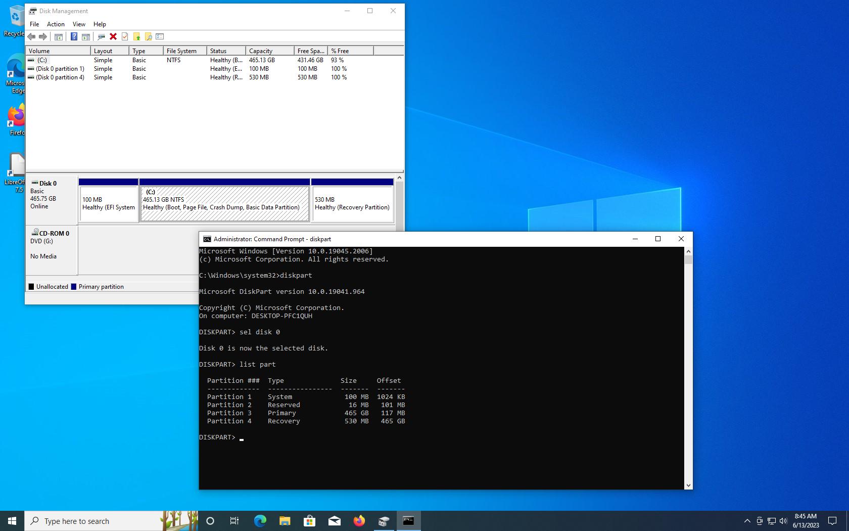This screenshot has height=531, width=849.
Task: Open the Action menu
Action: 56,24
